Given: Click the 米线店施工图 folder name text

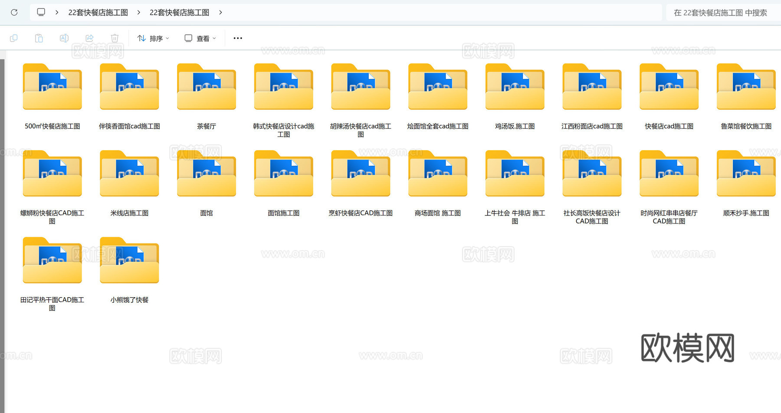Looking at the screenshot, I should coord(129,213).
